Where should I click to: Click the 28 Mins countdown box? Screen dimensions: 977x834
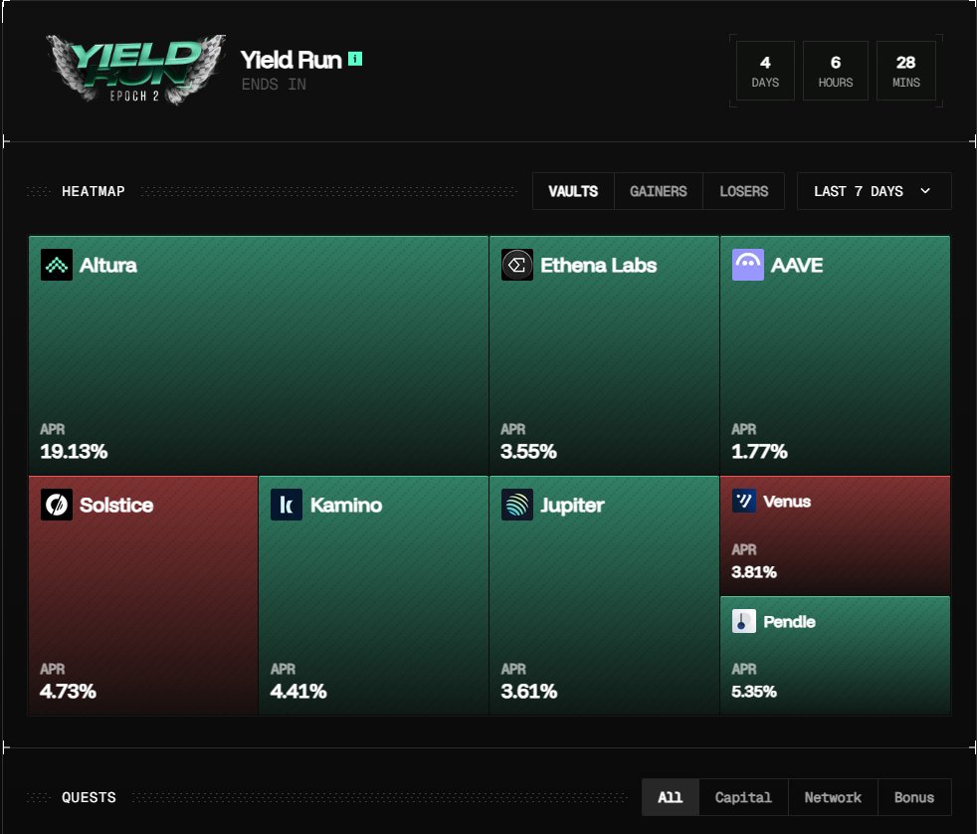[x=906, y=71]
